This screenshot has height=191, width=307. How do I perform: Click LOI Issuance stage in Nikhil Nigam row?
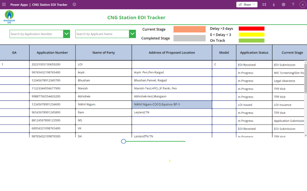point(282,105)
